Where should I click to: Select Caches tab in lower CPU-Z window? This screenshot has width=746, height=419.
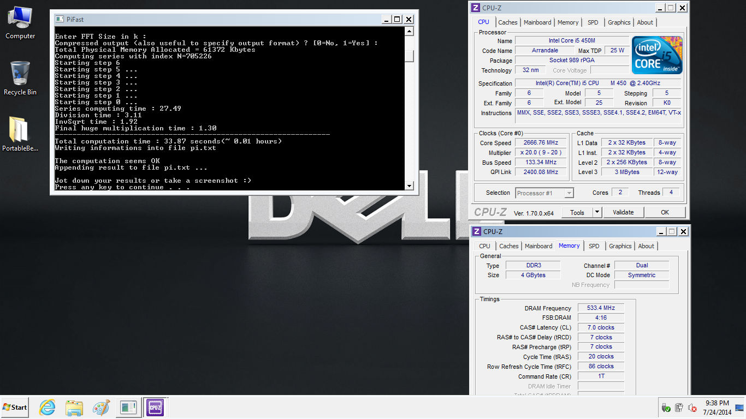click(x=509, y=246)
